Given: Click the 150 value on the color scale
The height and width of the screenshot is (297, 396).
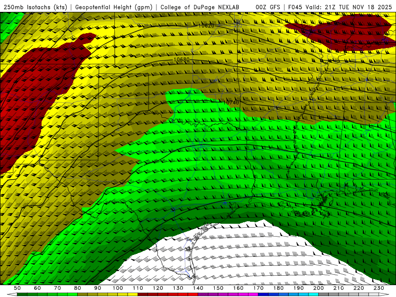Looking at the screenshot, I should 218,288.
